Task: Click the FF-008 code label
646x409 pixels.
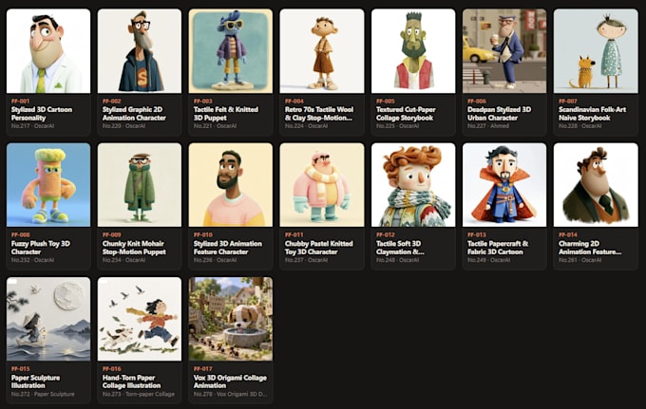Action: click(20, 235)
